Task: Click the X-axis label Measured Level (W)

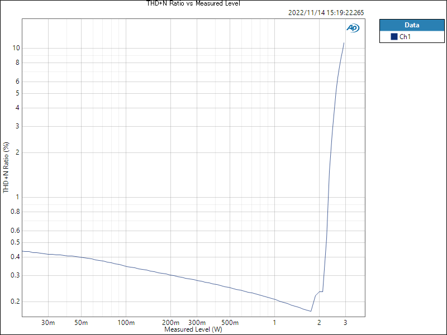Action: pyautogui.click(x=193, y=329)
